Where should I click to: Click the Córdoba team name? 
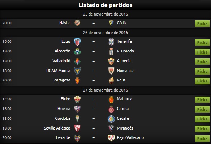pos(63,118)
